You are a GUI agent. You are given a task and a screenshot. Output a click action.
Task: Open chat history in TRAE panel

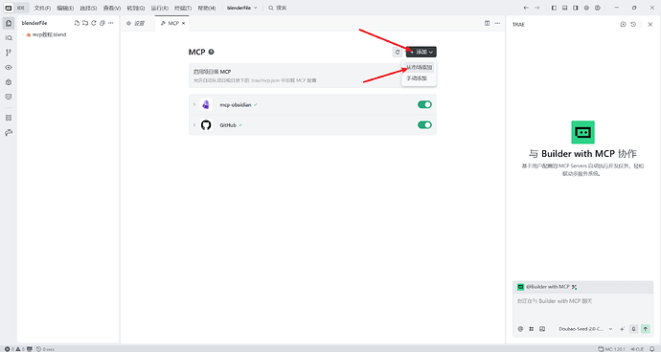click(x=633, y=25)
